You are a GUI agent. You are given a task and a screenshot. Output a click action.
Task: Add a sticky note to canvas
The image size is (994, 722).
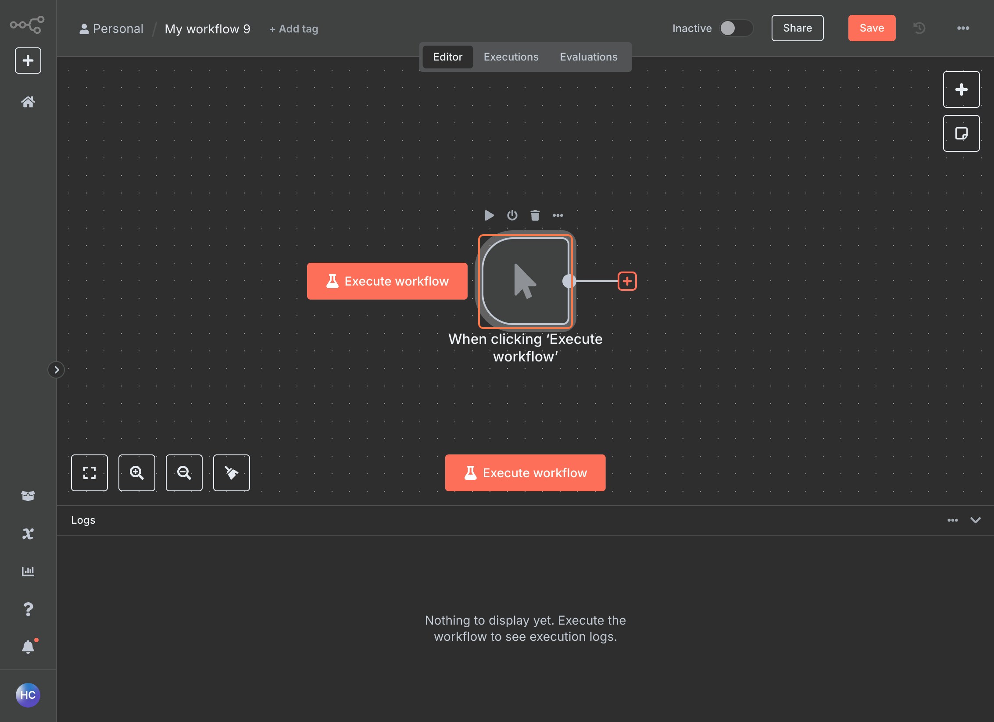click(961, 133)
